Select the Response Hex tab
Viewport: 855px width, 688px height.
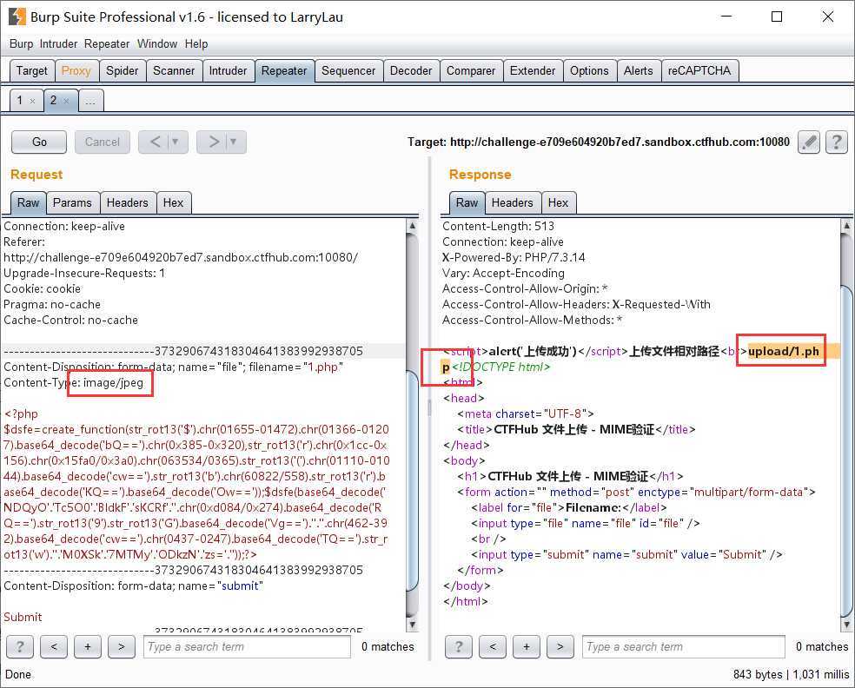coord(559,202)
